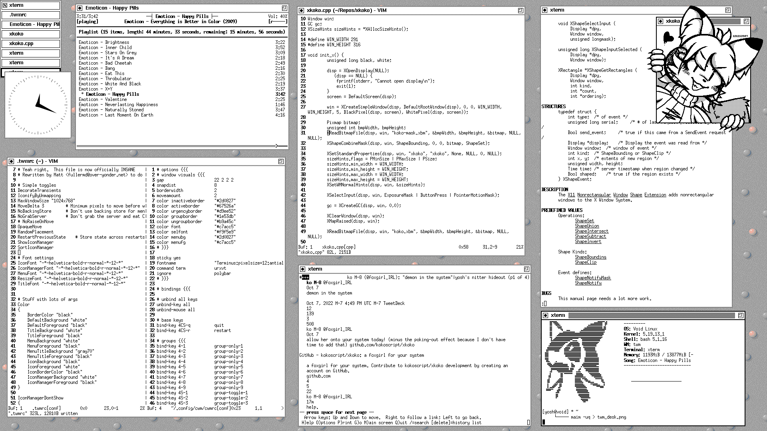
Task: Click X icon beside first xterm entry
Action: point(4,5)
